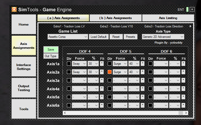The height and width of the screenshot is (125, 201).
Task: Open Axis3a DOF 4 Force dropdown
Action: pyautogui.click(x=79, y=80)
